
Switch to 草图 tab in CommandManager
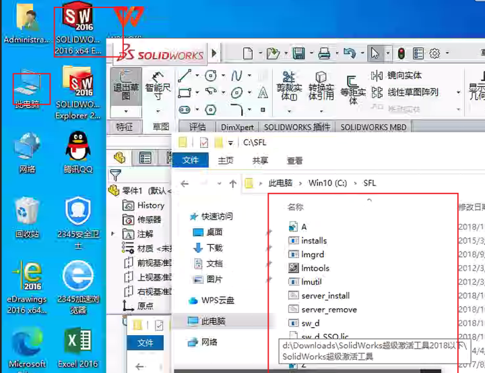(x=161, y=127)
